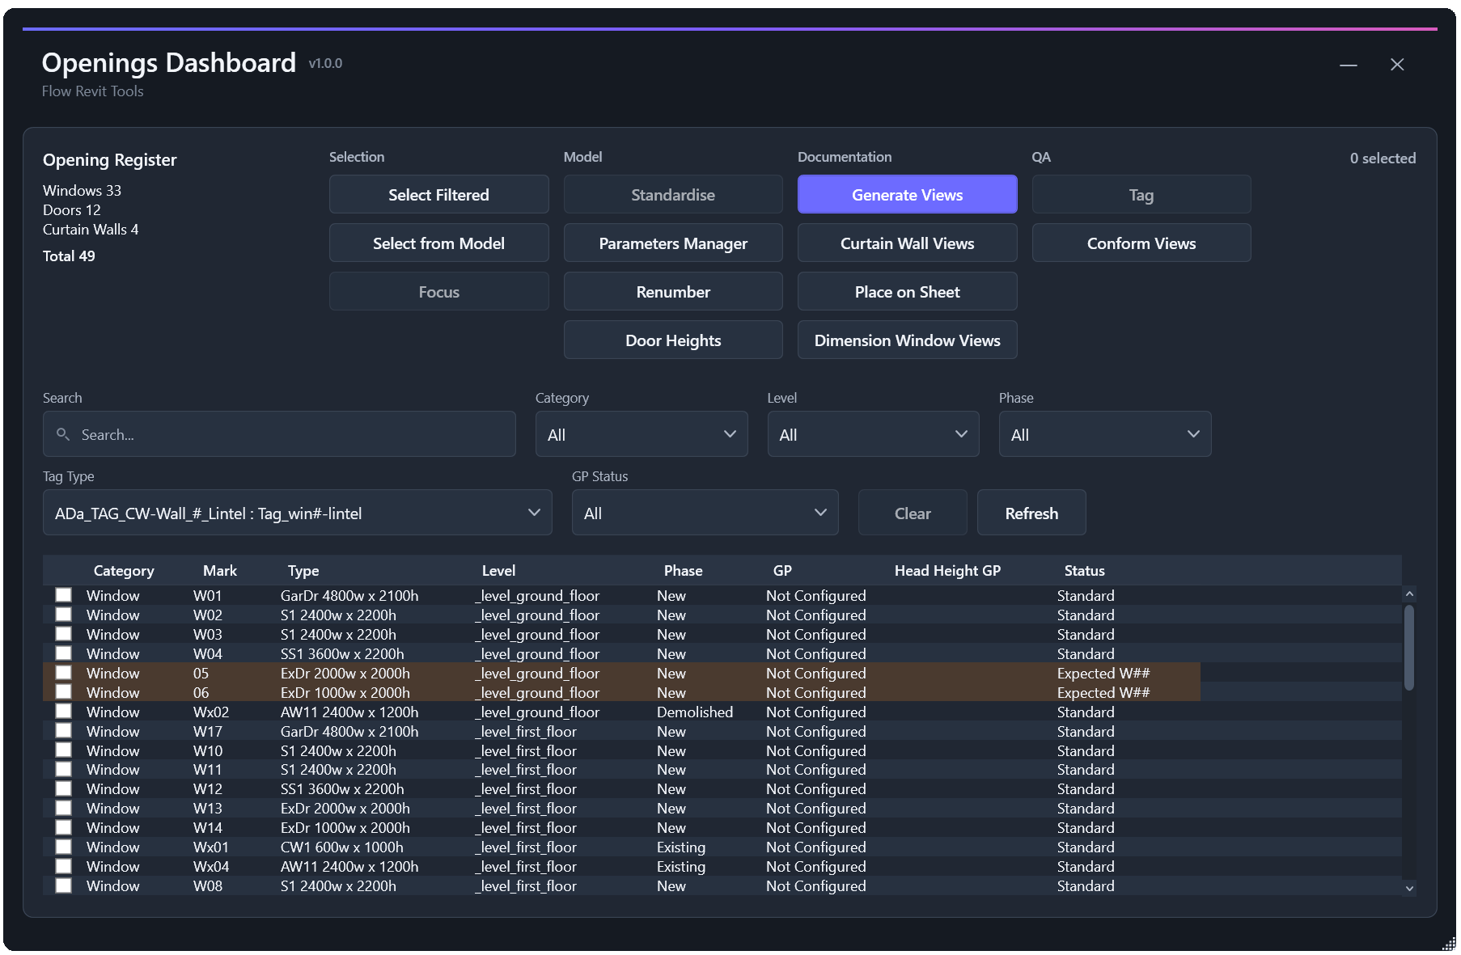This screenshot has width=1461, height=955.
Task: Tick the checkbox for window W13
Action: pyautogui.click(x=63, y=808)
